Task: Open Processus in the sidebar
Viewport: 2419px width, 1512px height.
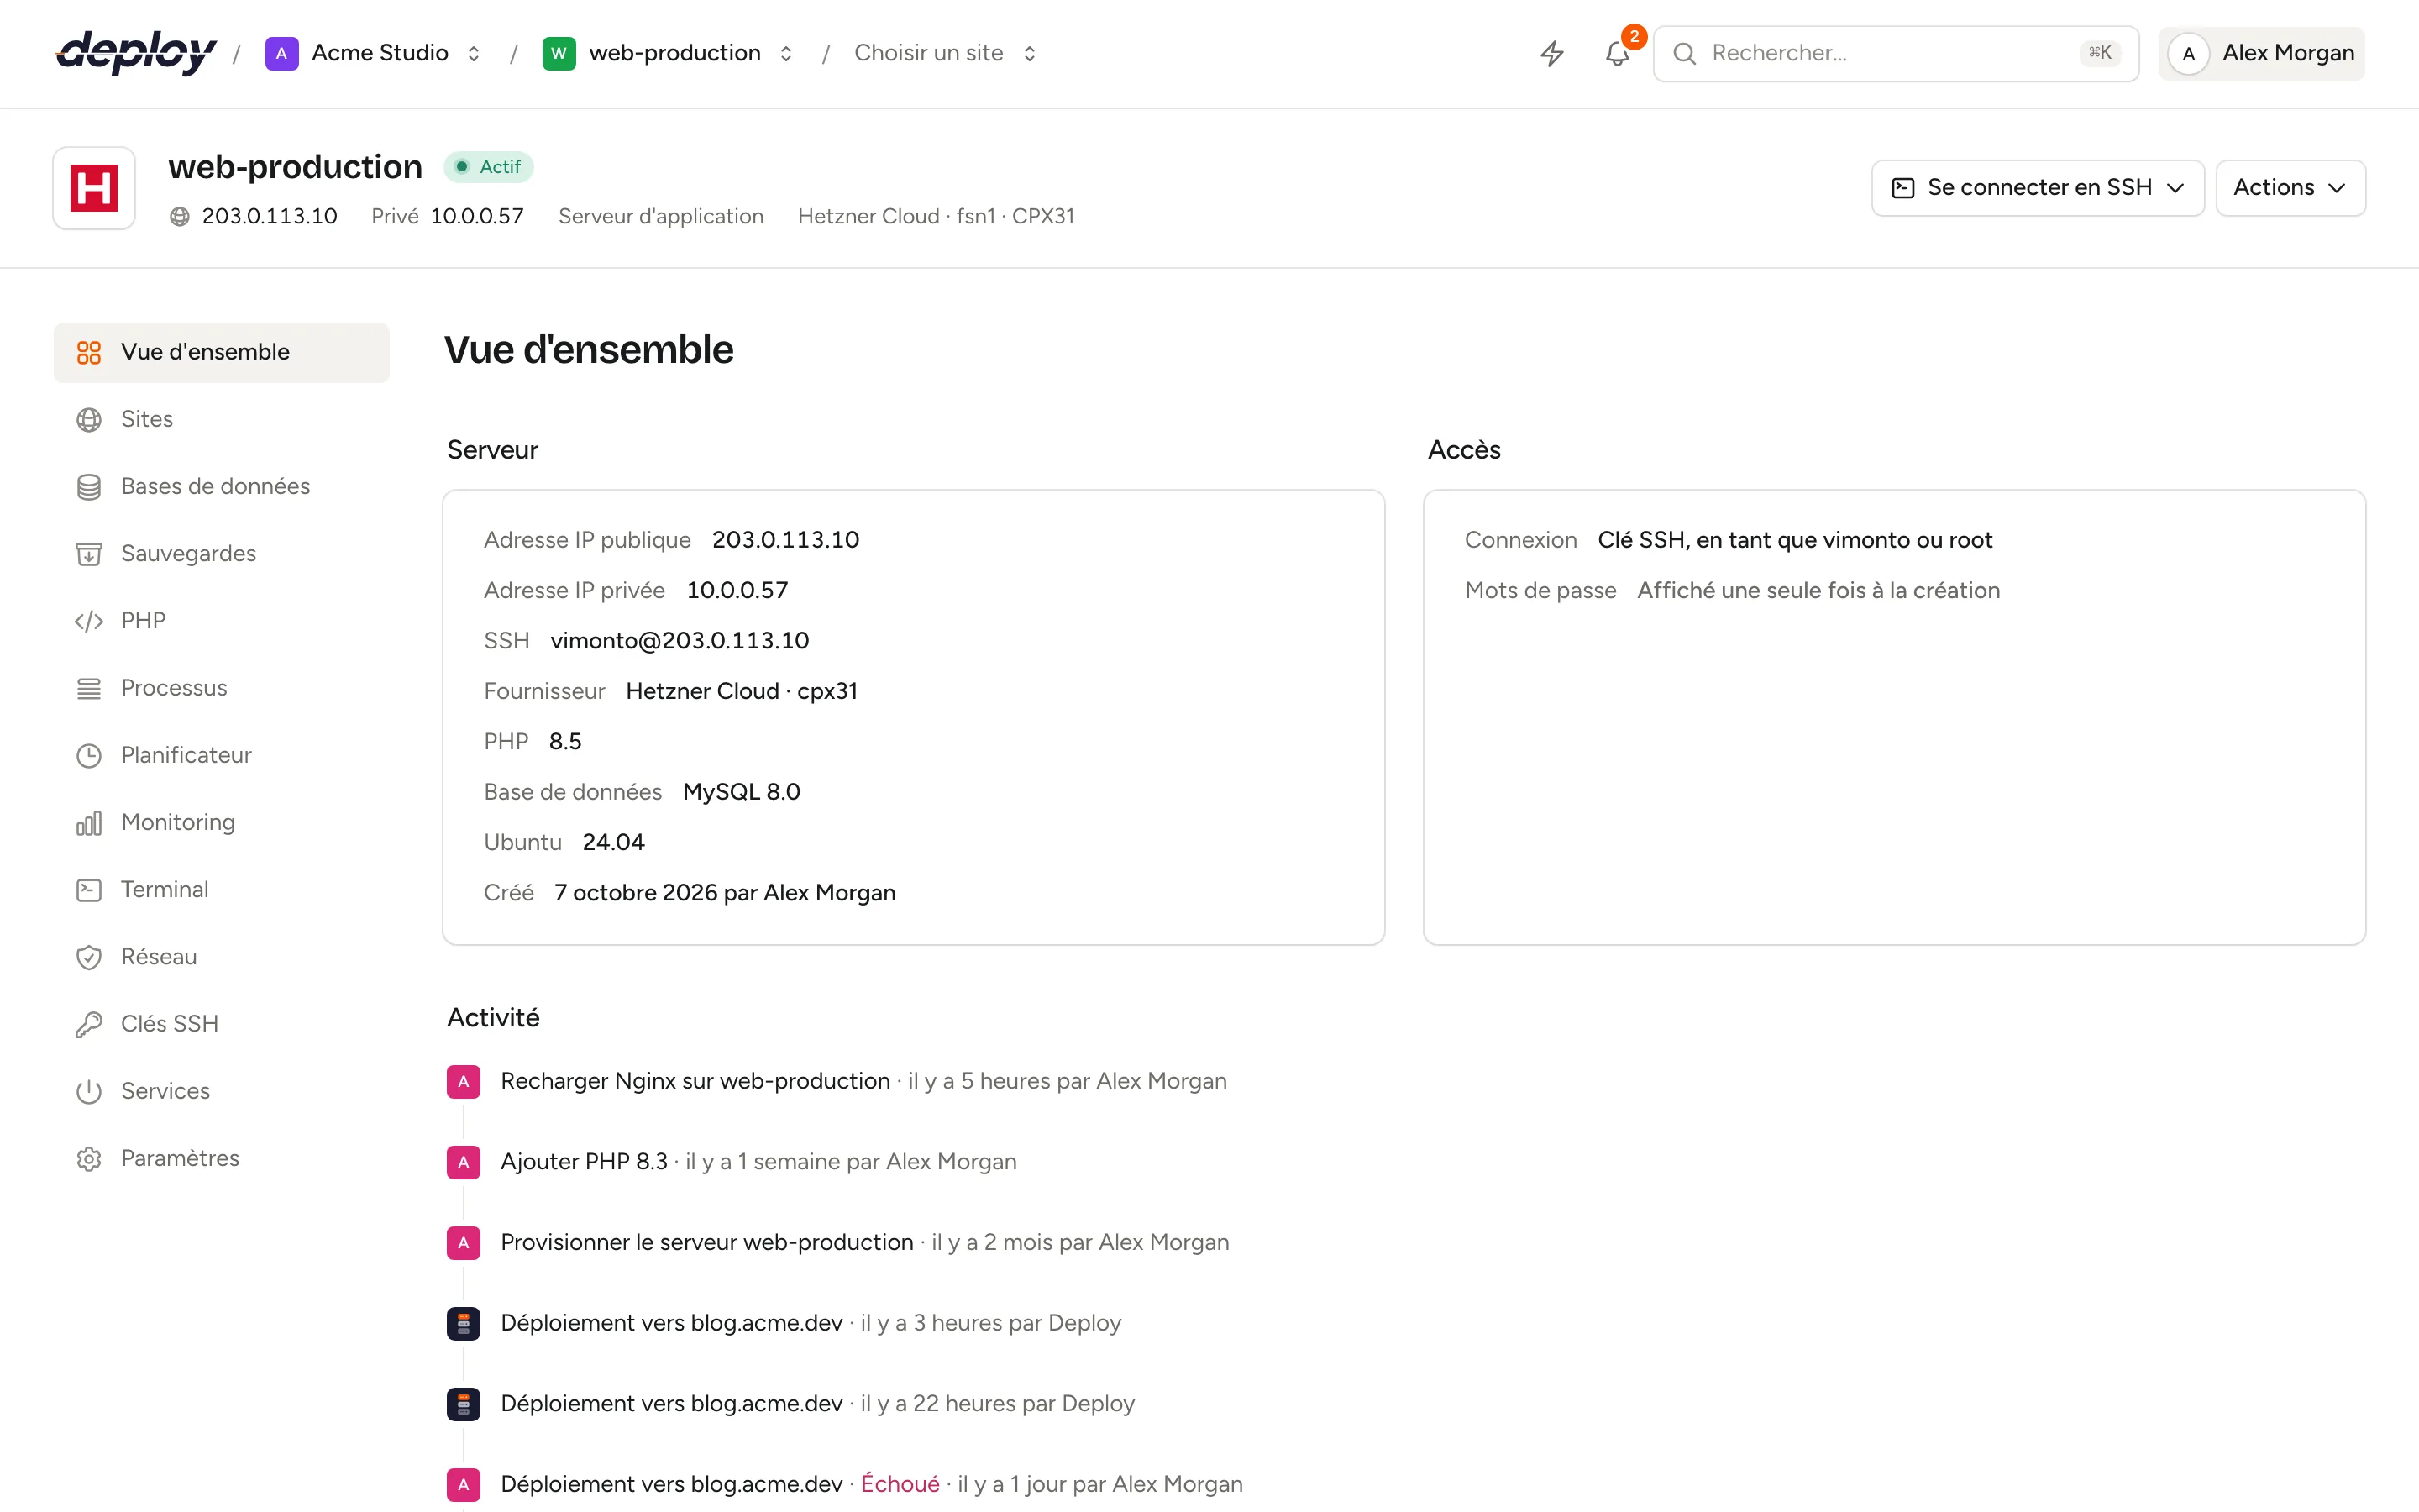Action: pyautogui.click(x=222, y=688)
